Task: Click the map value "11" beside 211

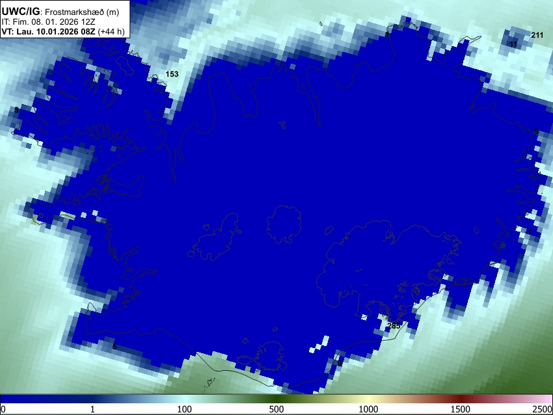Action: point(513,44)
